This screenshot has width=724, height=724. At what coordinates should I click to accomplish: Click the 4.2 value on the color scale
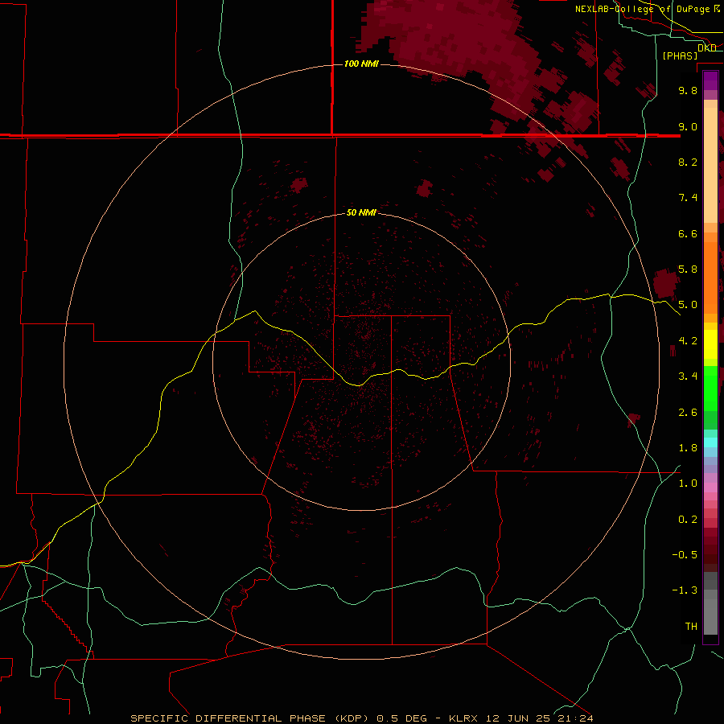pyautogui.click(x=688, y=341)
